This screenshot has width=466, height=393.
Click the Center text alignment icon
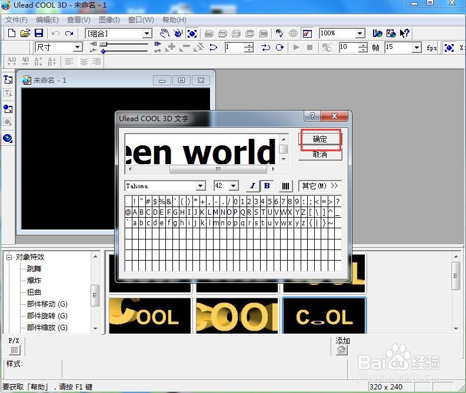click(84, 62)
